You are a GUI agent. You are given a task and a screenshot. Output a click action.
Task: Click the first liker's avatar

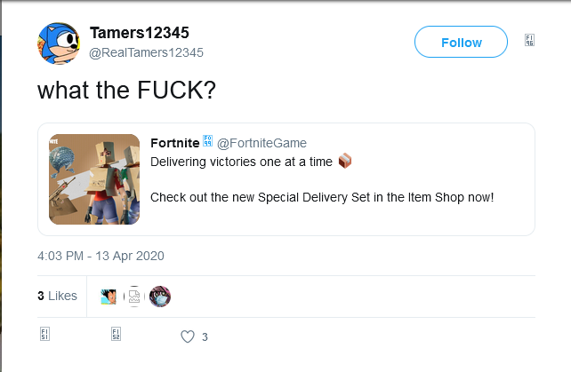(109, 297)
